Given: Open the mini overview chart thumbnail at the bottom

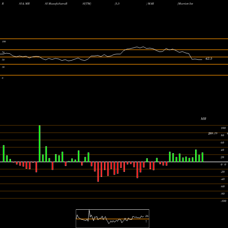Looking at the screenshot, I should pyautogui.click(x=113, y=218).
